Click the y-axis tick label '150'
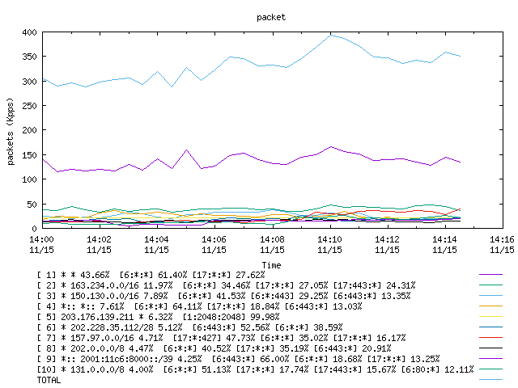The image size is (518, 388). [x=29, y=155]
